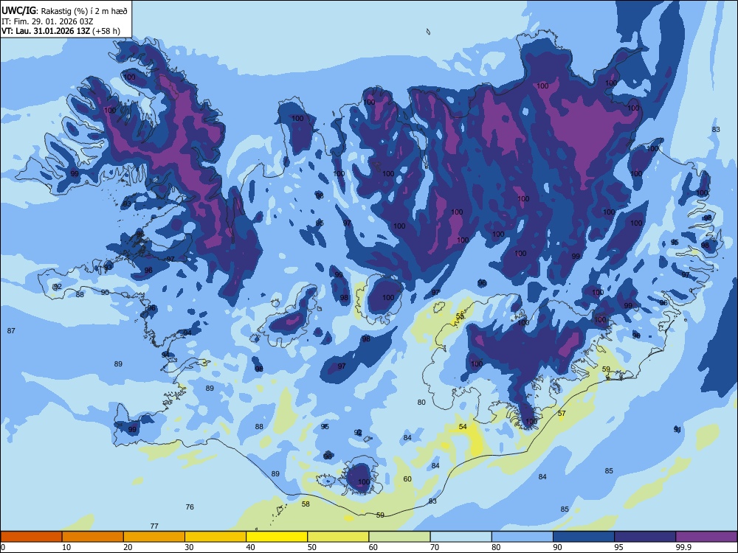Click the legend tick label '50'

[x=311, y=547]
